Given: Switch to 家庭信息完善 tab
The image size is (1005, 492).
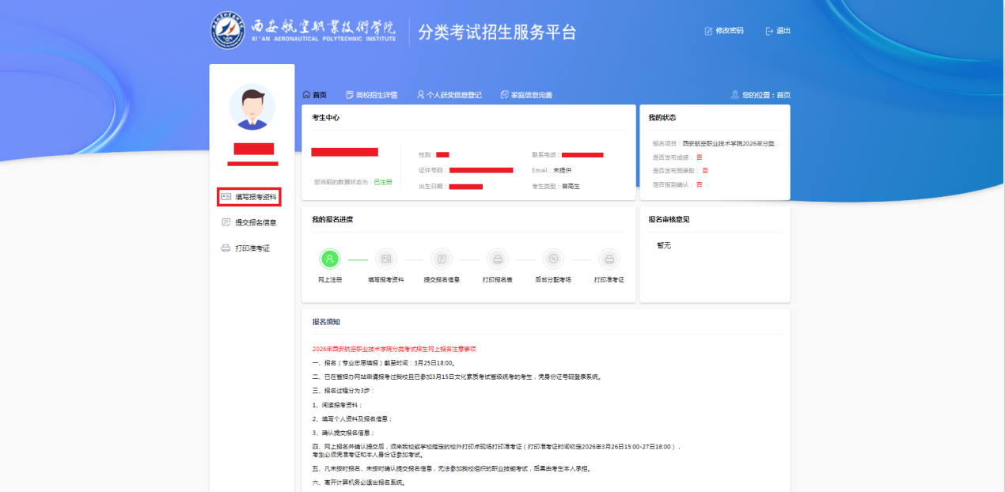Looking at the screenshot, I should (526, 95).
